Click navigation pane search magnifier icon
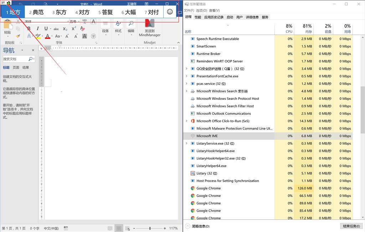The image size is (365, 232). 31,59
